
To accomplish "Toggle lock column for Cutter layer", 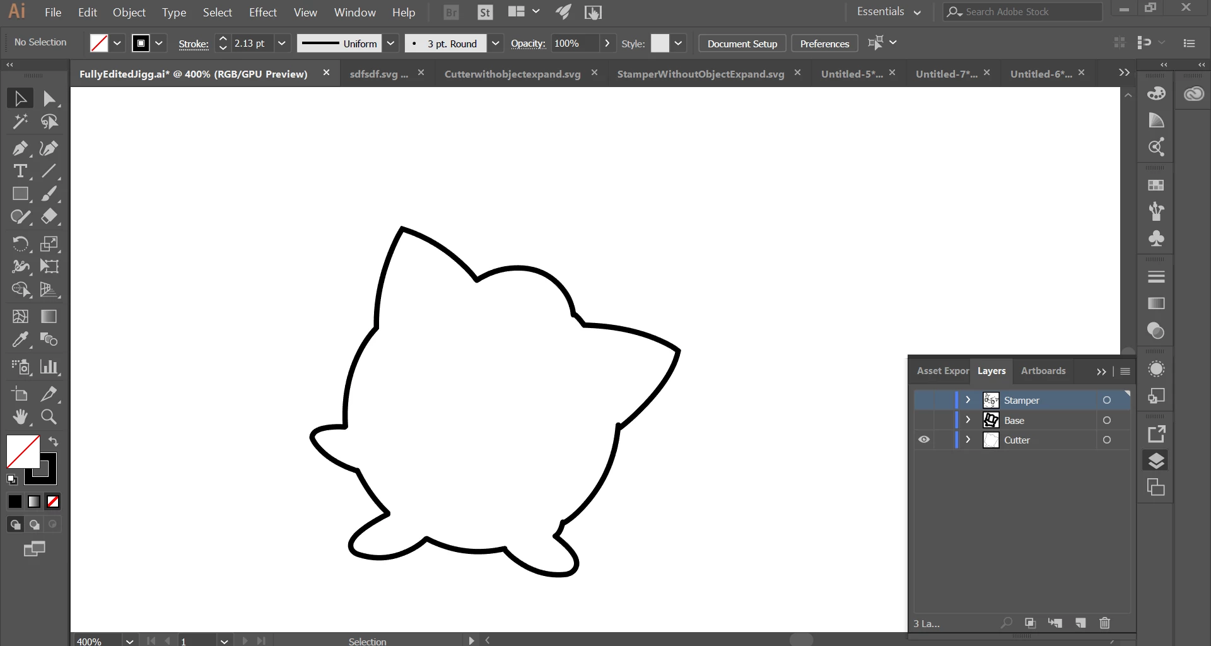I will tap(944, 440).
